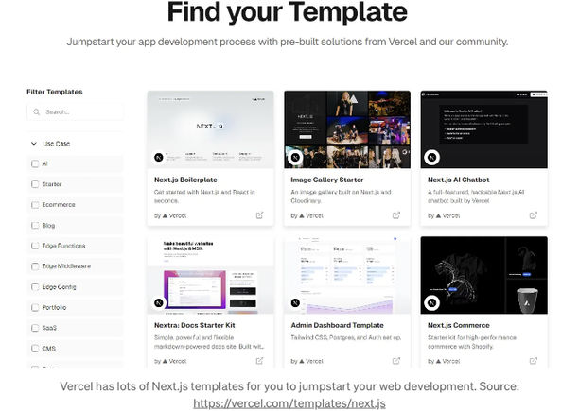Tick the SaaS filter checkbox
The height and width of the screenshot is (411, 579).
click(35, 328)
